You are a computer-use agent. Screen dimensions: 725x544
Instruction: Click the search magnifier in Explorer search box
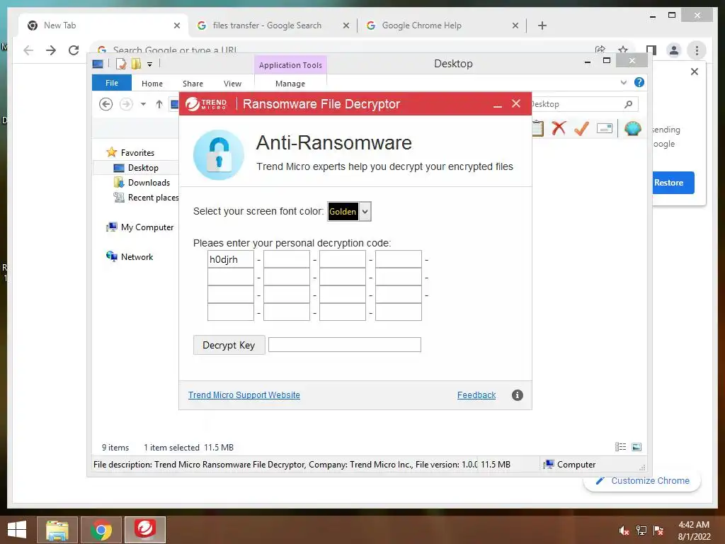coord(628,105)
